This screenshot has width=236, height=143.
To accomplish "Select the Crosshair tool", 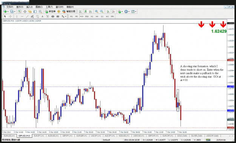I will [10, 16].
